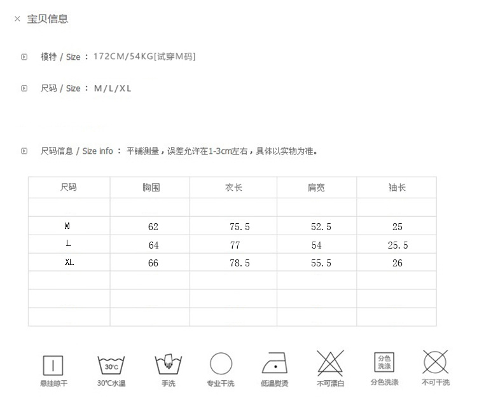Click the L size row label
477x398 pixels.
tap(68, 244)
